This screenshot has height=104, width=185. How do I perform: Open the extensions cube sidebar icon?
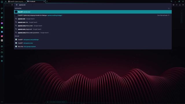tap(2, 57)
